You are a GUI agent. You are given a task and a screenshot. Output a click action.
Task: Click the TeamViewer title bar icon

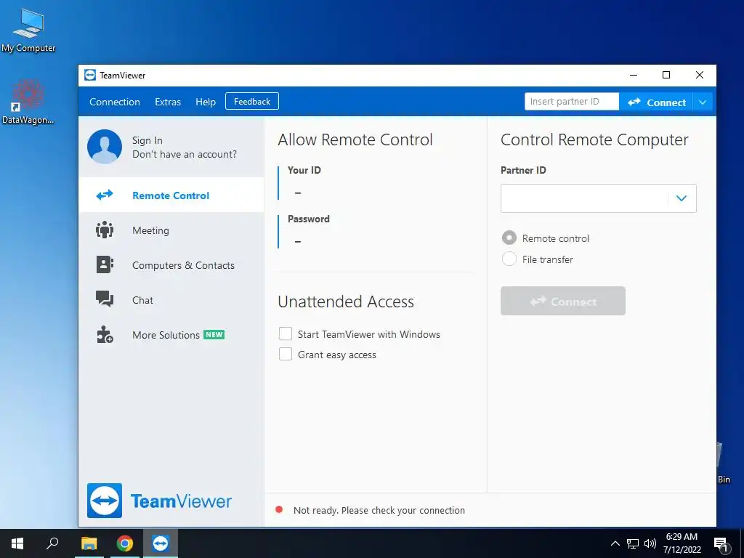click(x=89, y=75)
